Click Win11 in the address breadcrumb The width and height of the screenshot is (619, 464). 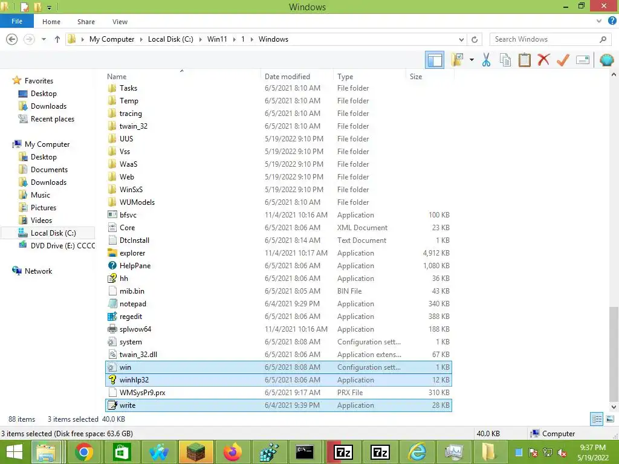pyautogui.click(x=217, y=39)
